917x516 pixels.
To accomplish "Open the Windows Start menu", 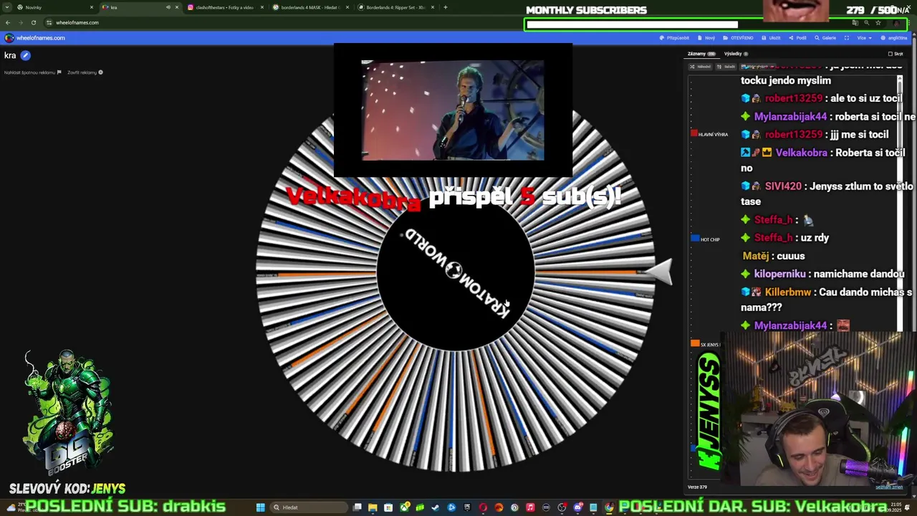I will 261,507.
